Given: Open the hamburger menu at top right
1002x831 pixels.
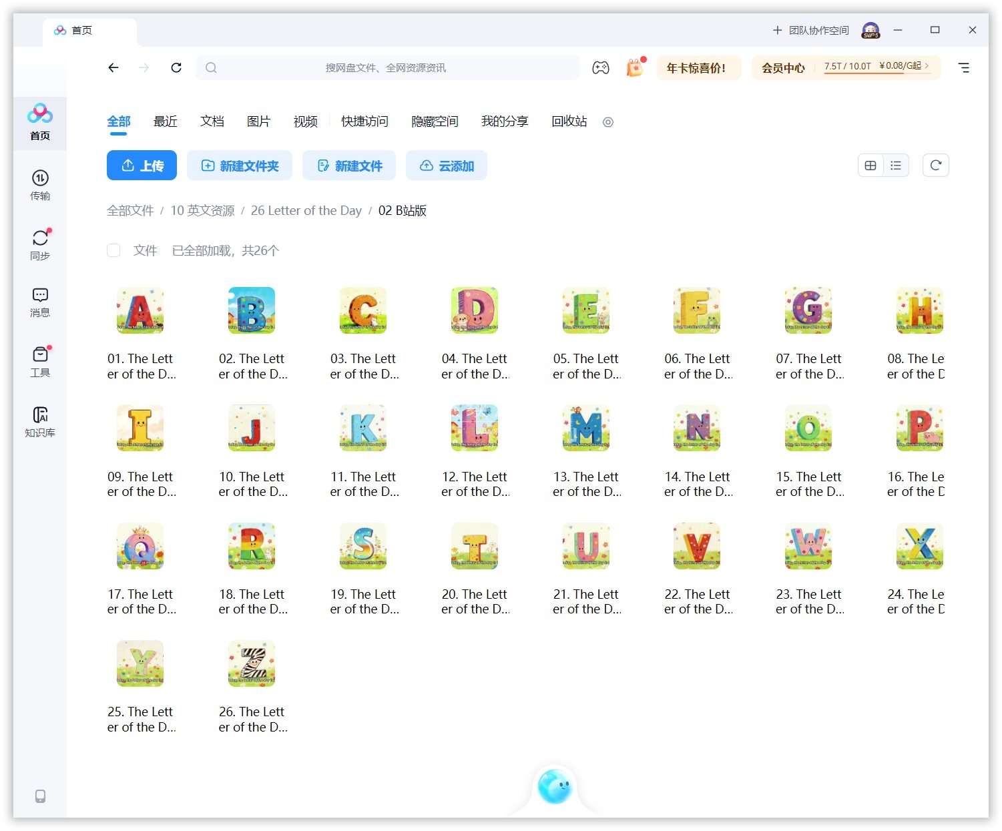Looking at the screenshot, I should point(963,68).
